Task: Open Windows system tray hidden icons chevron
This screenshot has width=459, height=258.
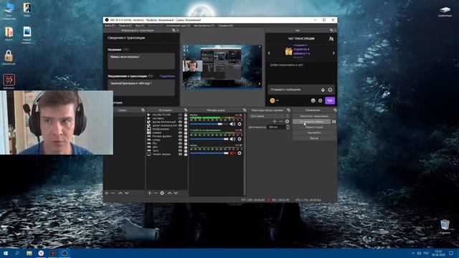Action: click(413, 253)
